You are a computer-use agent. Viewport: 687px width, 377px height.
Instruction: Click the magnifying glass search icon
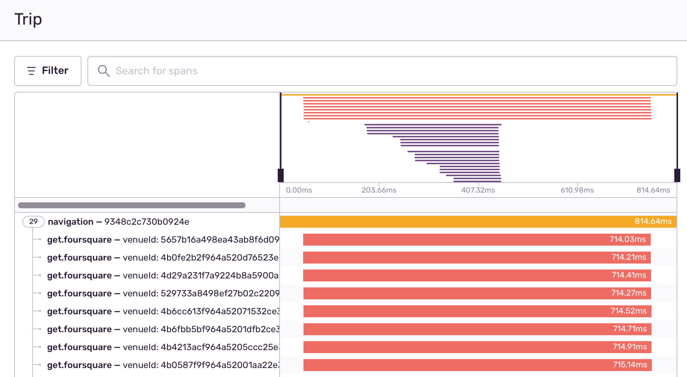click(x=104, y=71)
